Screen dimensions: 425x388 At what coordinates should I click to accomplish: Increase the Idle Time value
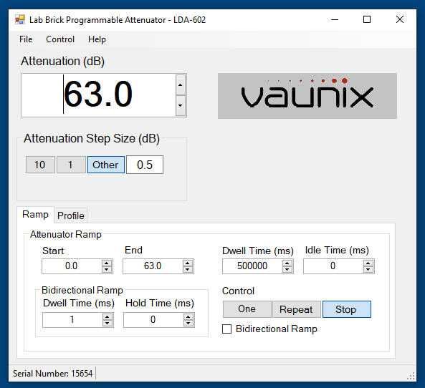(368, 263)
